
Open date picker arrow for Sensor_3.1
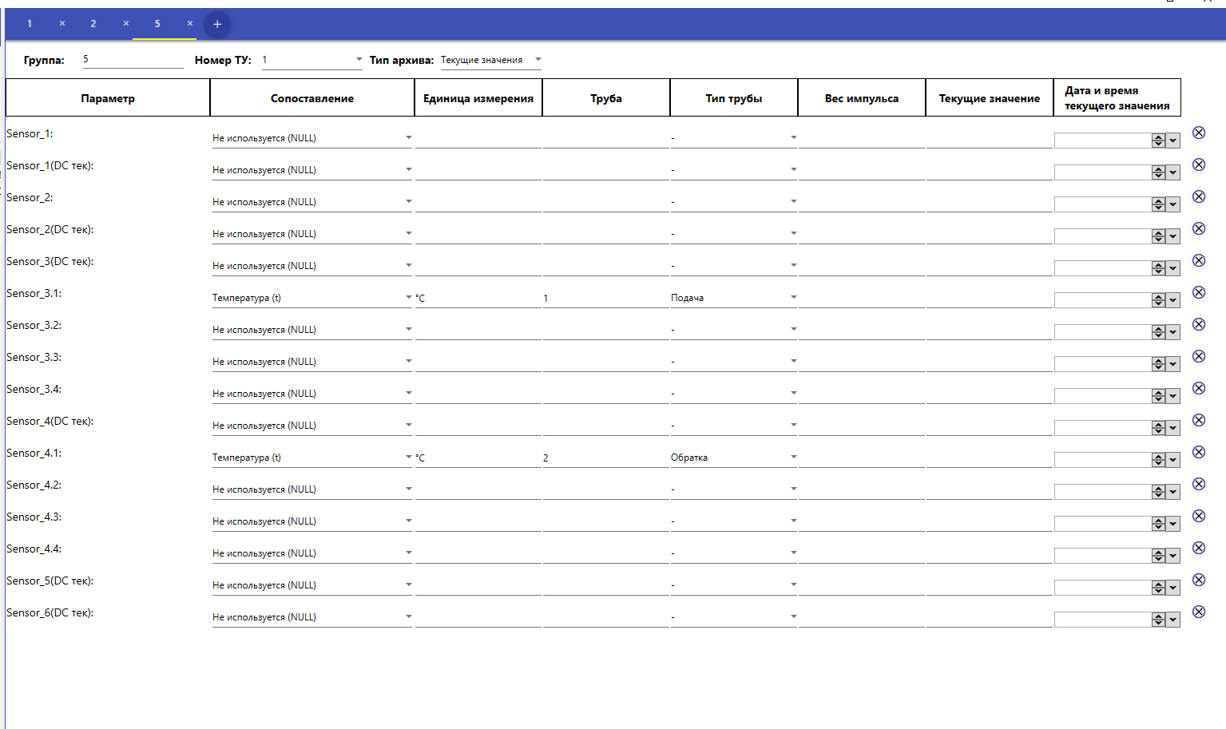click(1172, 300)
